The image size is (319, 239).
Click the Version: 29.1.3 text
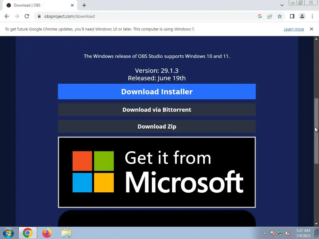tap(157, 71)
